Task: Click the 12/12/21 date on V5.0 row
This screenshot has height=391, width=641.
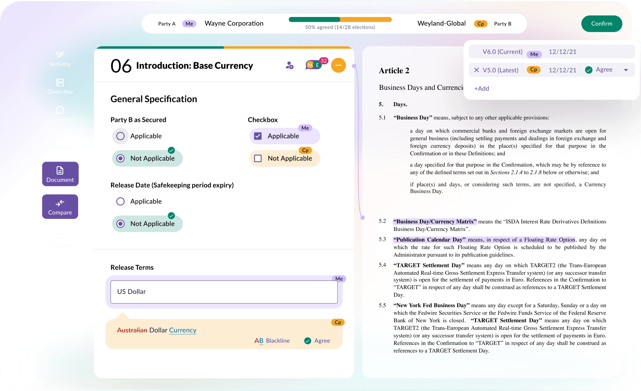Action: click(562, 70)
